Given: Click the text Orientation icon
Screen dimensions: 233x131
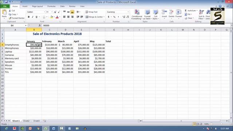Looking at the screenshot, I should point(78,12).
